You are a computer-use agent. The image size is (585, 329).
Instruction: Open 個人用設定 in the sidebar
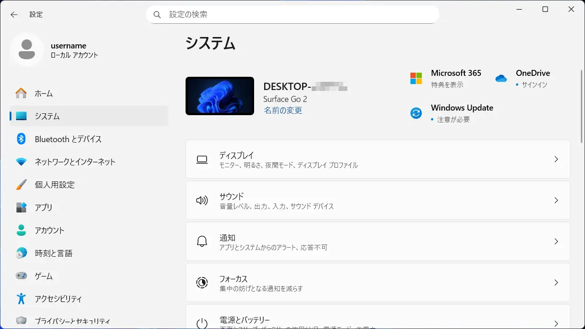(54, 185)
